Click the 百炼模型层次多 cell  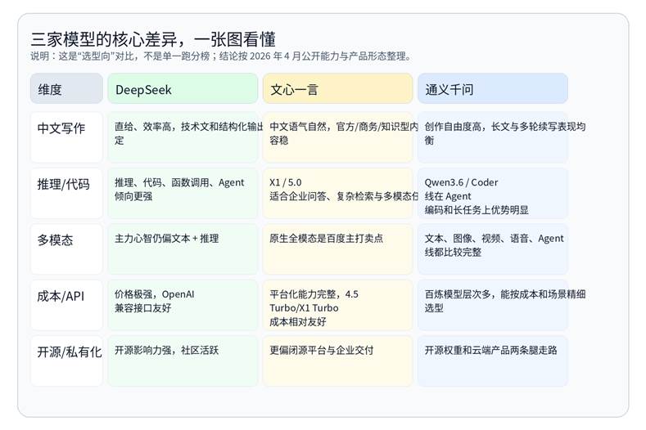pyautogui.click(x=492, y=304)
